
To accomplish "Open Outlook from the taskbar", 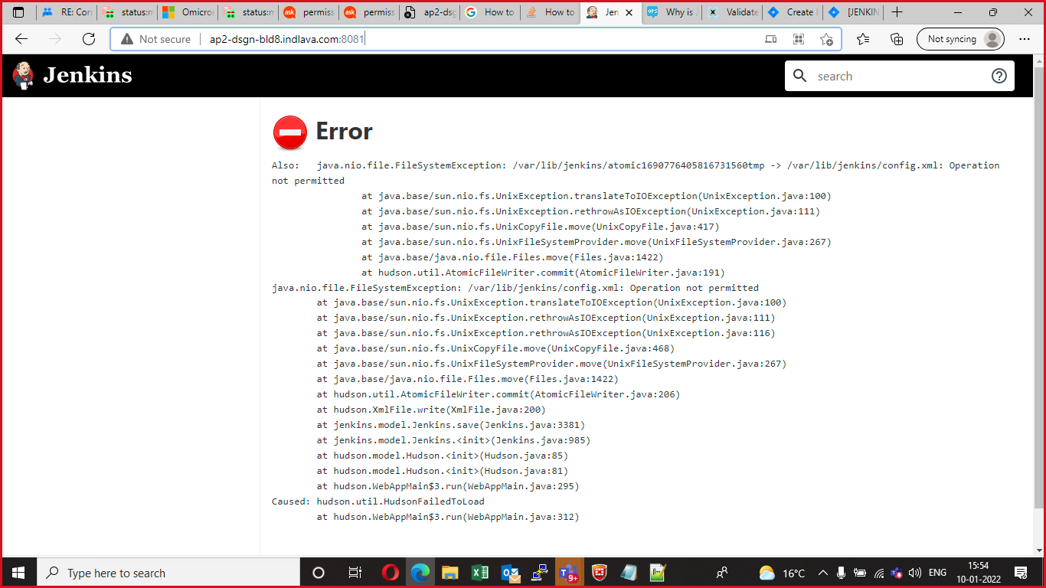I will point(509,573).
